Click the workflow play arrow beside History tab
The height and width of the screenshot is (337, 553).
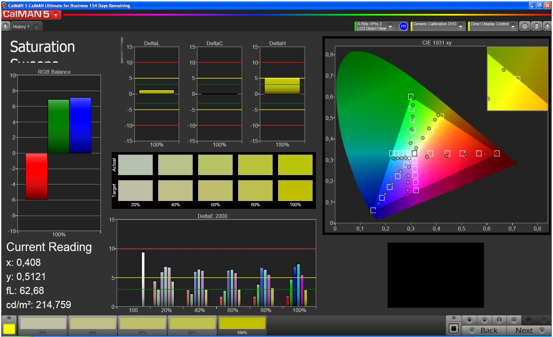tap(6, 26)
